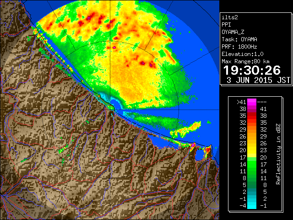Screen dimensions: 293x220
Task: Click the "Task: OYAMA" line
Action: (239, 39)
